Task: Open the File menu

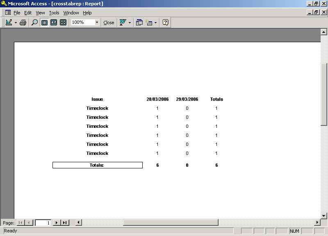Action: pos(17,13)
